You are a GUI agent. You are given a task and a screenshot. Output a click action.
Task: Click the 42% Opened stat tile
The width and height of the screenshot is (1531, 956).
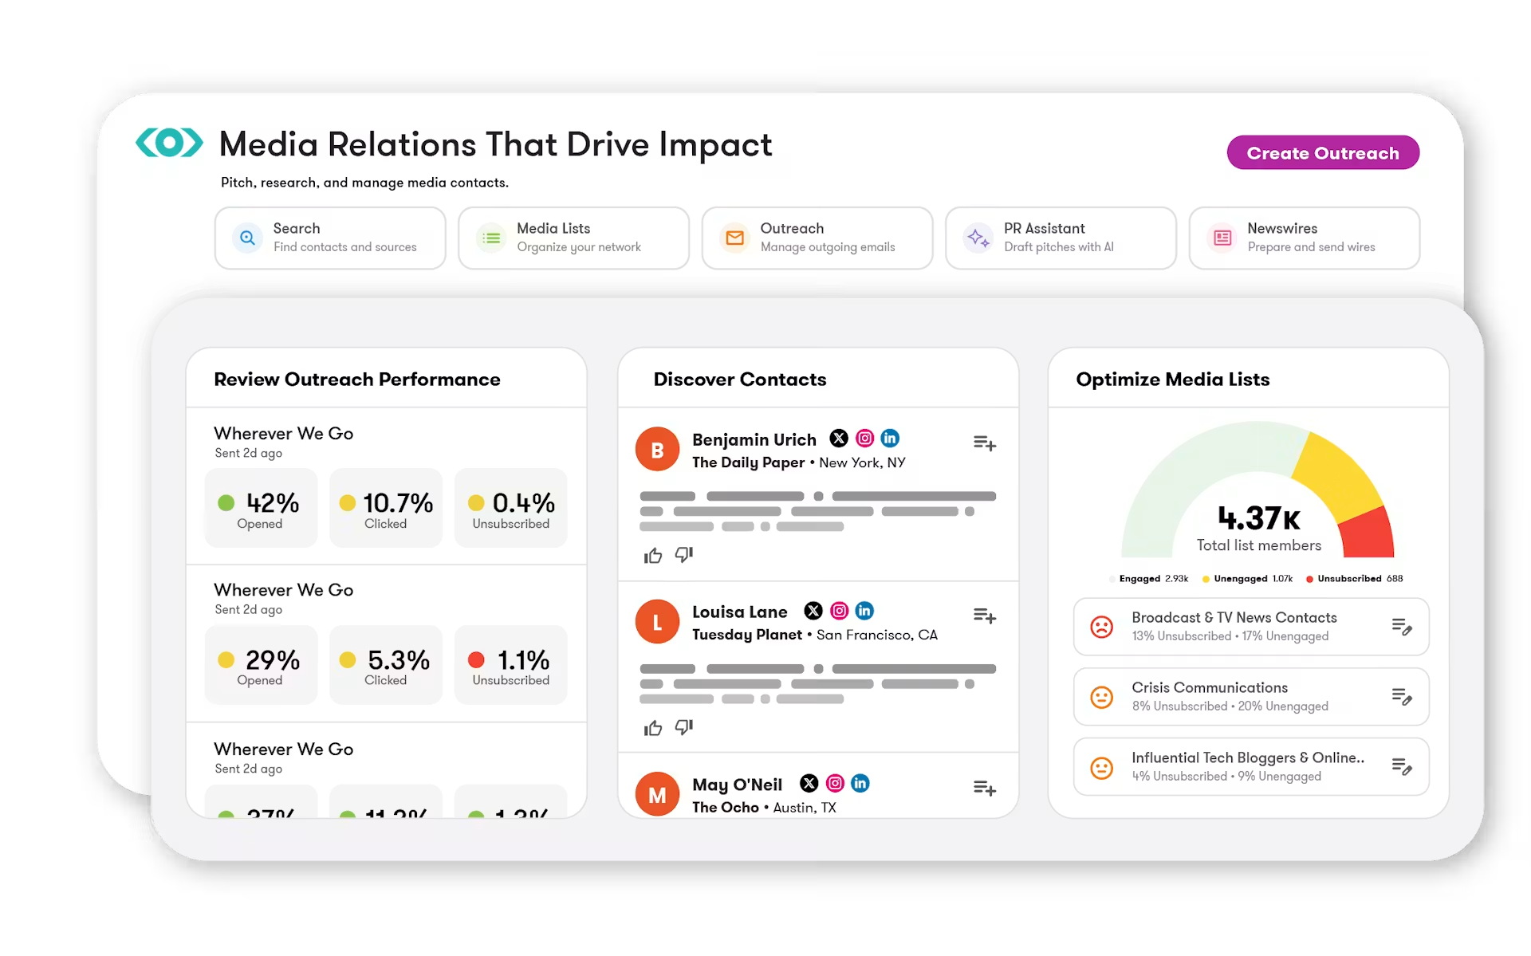click(261, 508)
